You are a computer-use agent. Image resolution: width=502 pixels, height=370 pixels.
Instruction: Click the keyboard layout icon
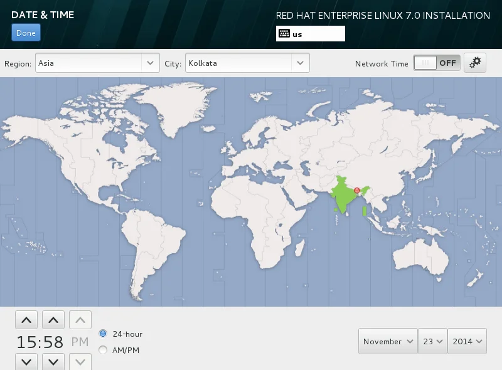(284, 33)
